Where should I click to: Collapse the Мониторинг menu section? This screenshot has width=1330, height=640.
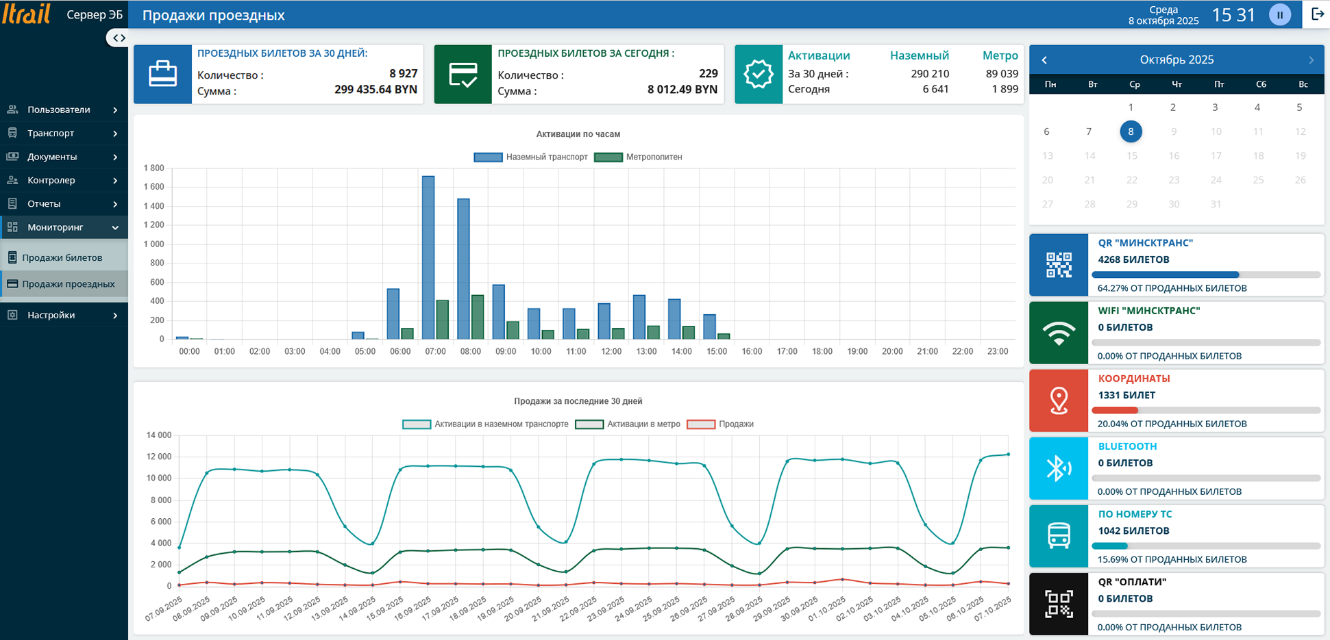[x=63, y=227]
